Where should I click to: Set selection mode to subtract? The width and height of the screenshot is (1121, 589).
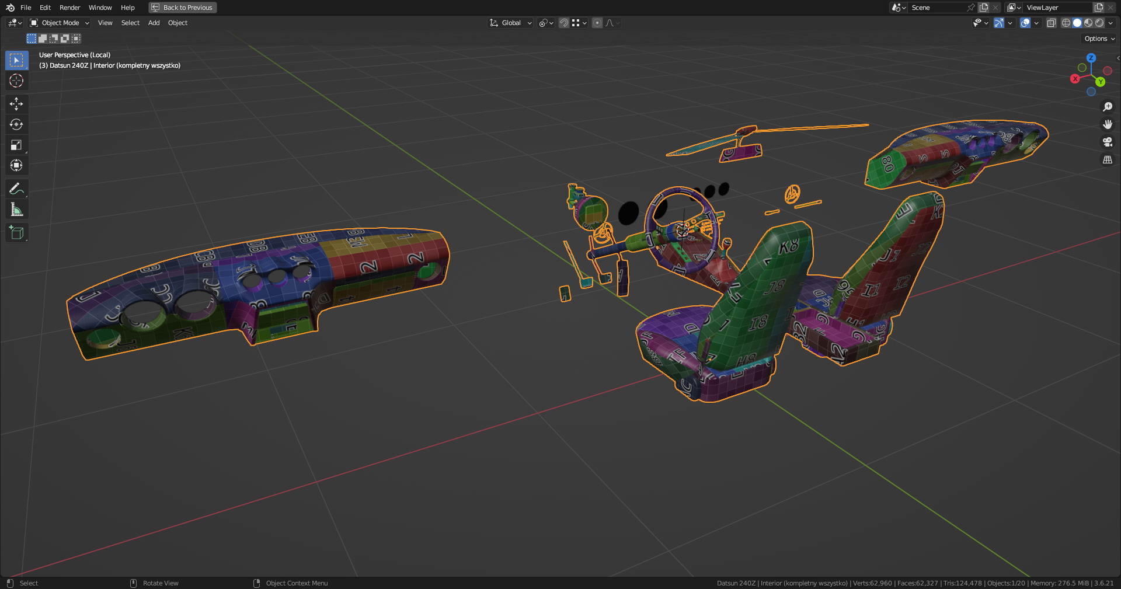pyautogui.click(x=54, y=39)
